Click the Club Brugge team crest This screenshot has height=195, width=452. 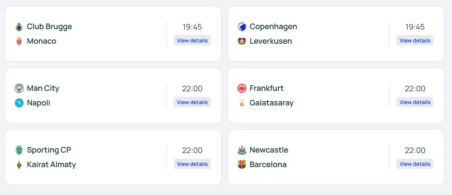tap(19, 27)
